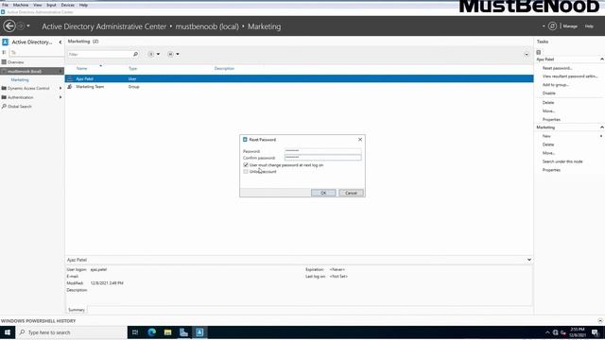
Task: Switch navigation pane to list view icon
Action: click(x=4, y=53)
